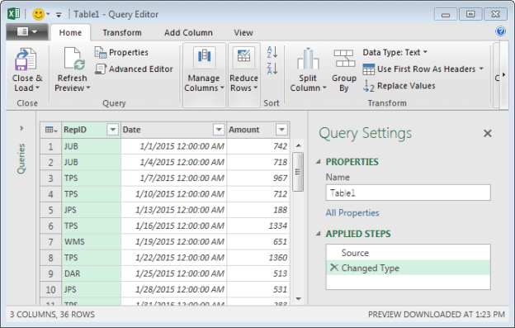Click the 'PREVIEW DOWNLOADED AT 1:23 PM' status text
This screenshot has width=515, height=328.
(x=436, y=315)
